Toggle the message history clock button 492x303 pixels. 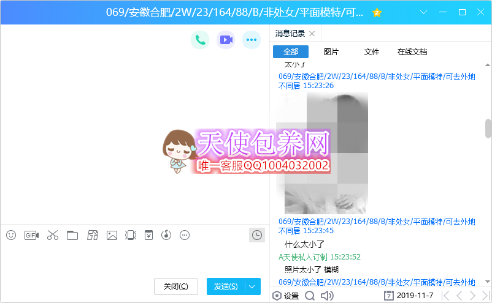pyautogui.click(x=257, y=234)
